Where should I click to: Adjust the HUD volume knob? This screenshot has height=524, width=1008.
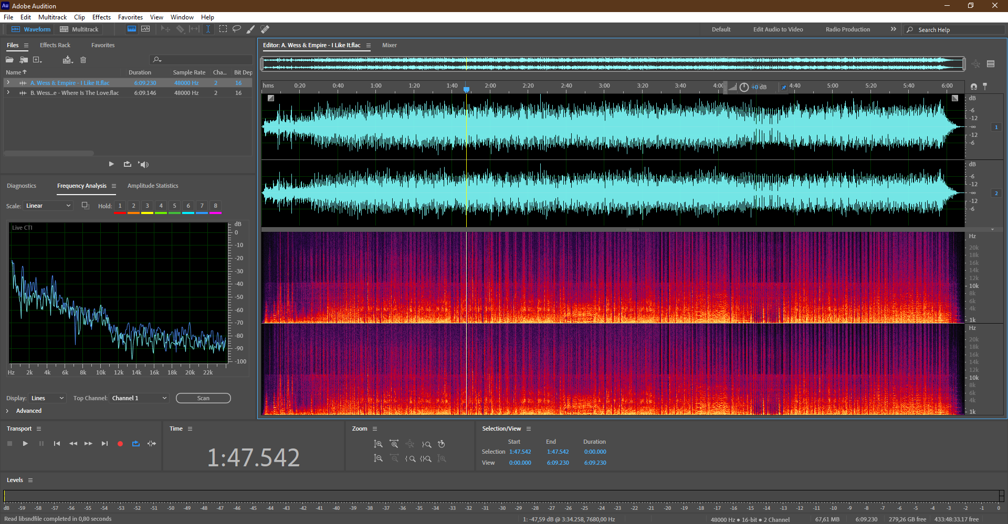click(744, 87)
